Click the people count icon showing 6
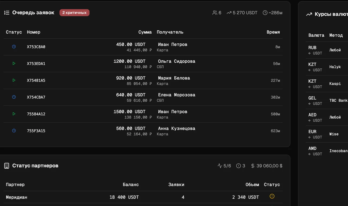 coord(215,13)
